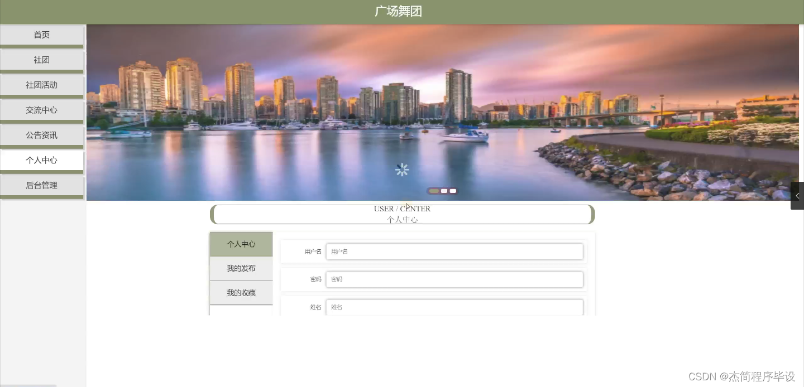
Task: Open the 首页 navigation item
Action: point(41,35)
